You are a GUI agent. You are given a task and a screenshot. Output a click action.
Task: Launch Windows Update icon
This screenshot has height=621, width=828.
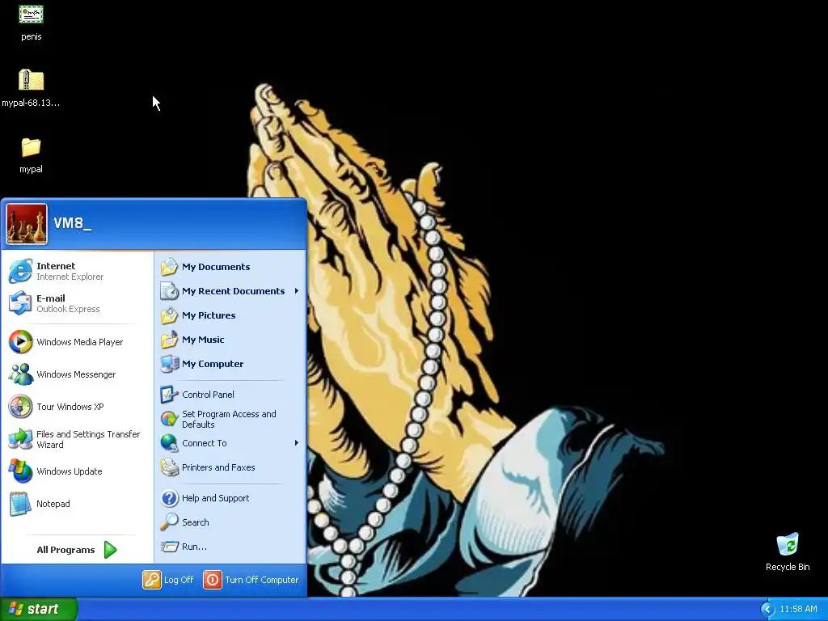tap(20, 471)
